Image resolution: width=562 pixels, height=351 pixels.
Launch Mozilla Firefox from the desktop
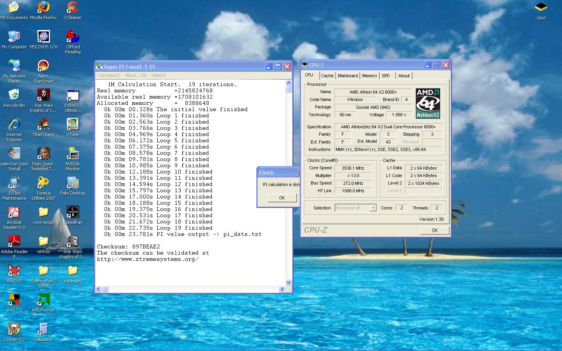[43, 11]
